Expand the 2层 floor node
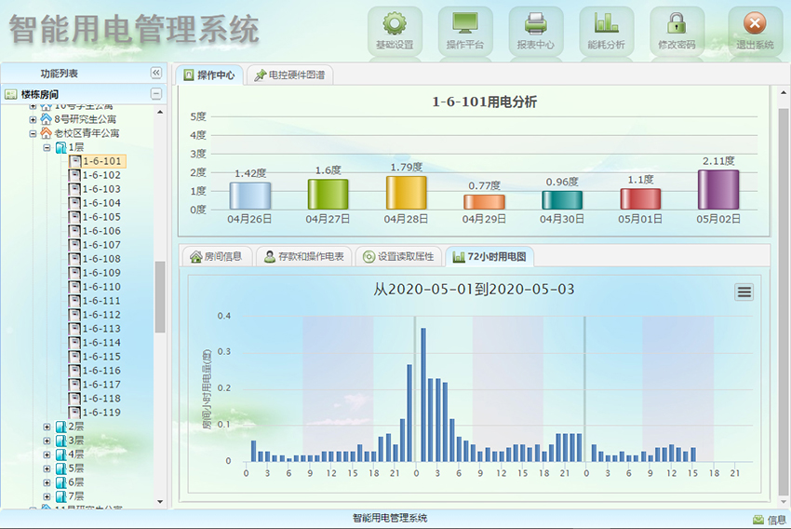The width and height of the screenshot is (791, 529). pyautogui.click(x=47, y=427)
